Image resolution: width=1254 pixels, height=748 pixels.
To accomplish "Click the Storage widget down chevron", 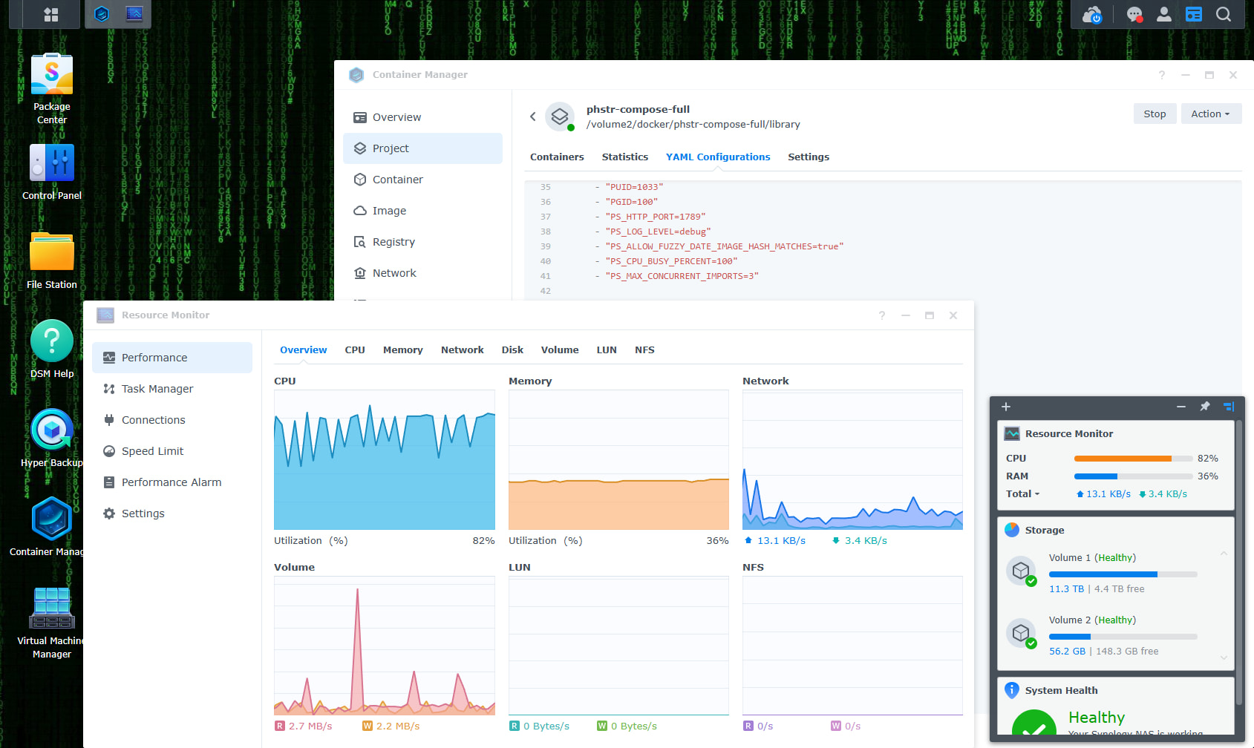I will click(x=1224, y=657).
